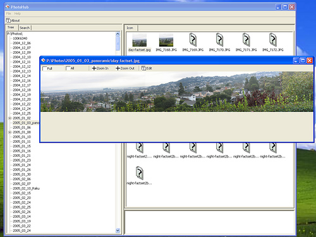The width and height of the screenshot is (316, 237).
Task: Select the 2005_02_20 folder
Action: [21, 198]
